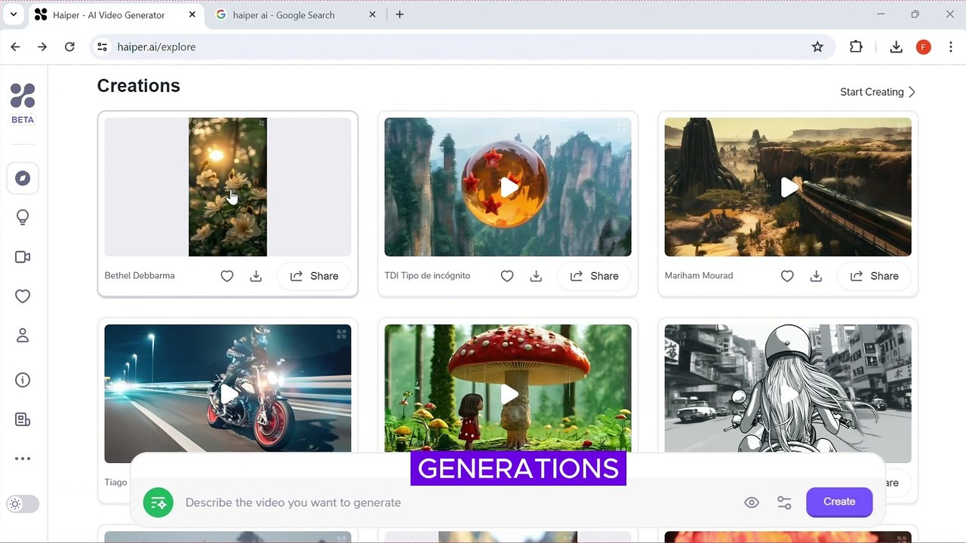Download the Mariham Mourad video
The width and height of the screenshot is (966, 543).
click(x=816, y=276)
